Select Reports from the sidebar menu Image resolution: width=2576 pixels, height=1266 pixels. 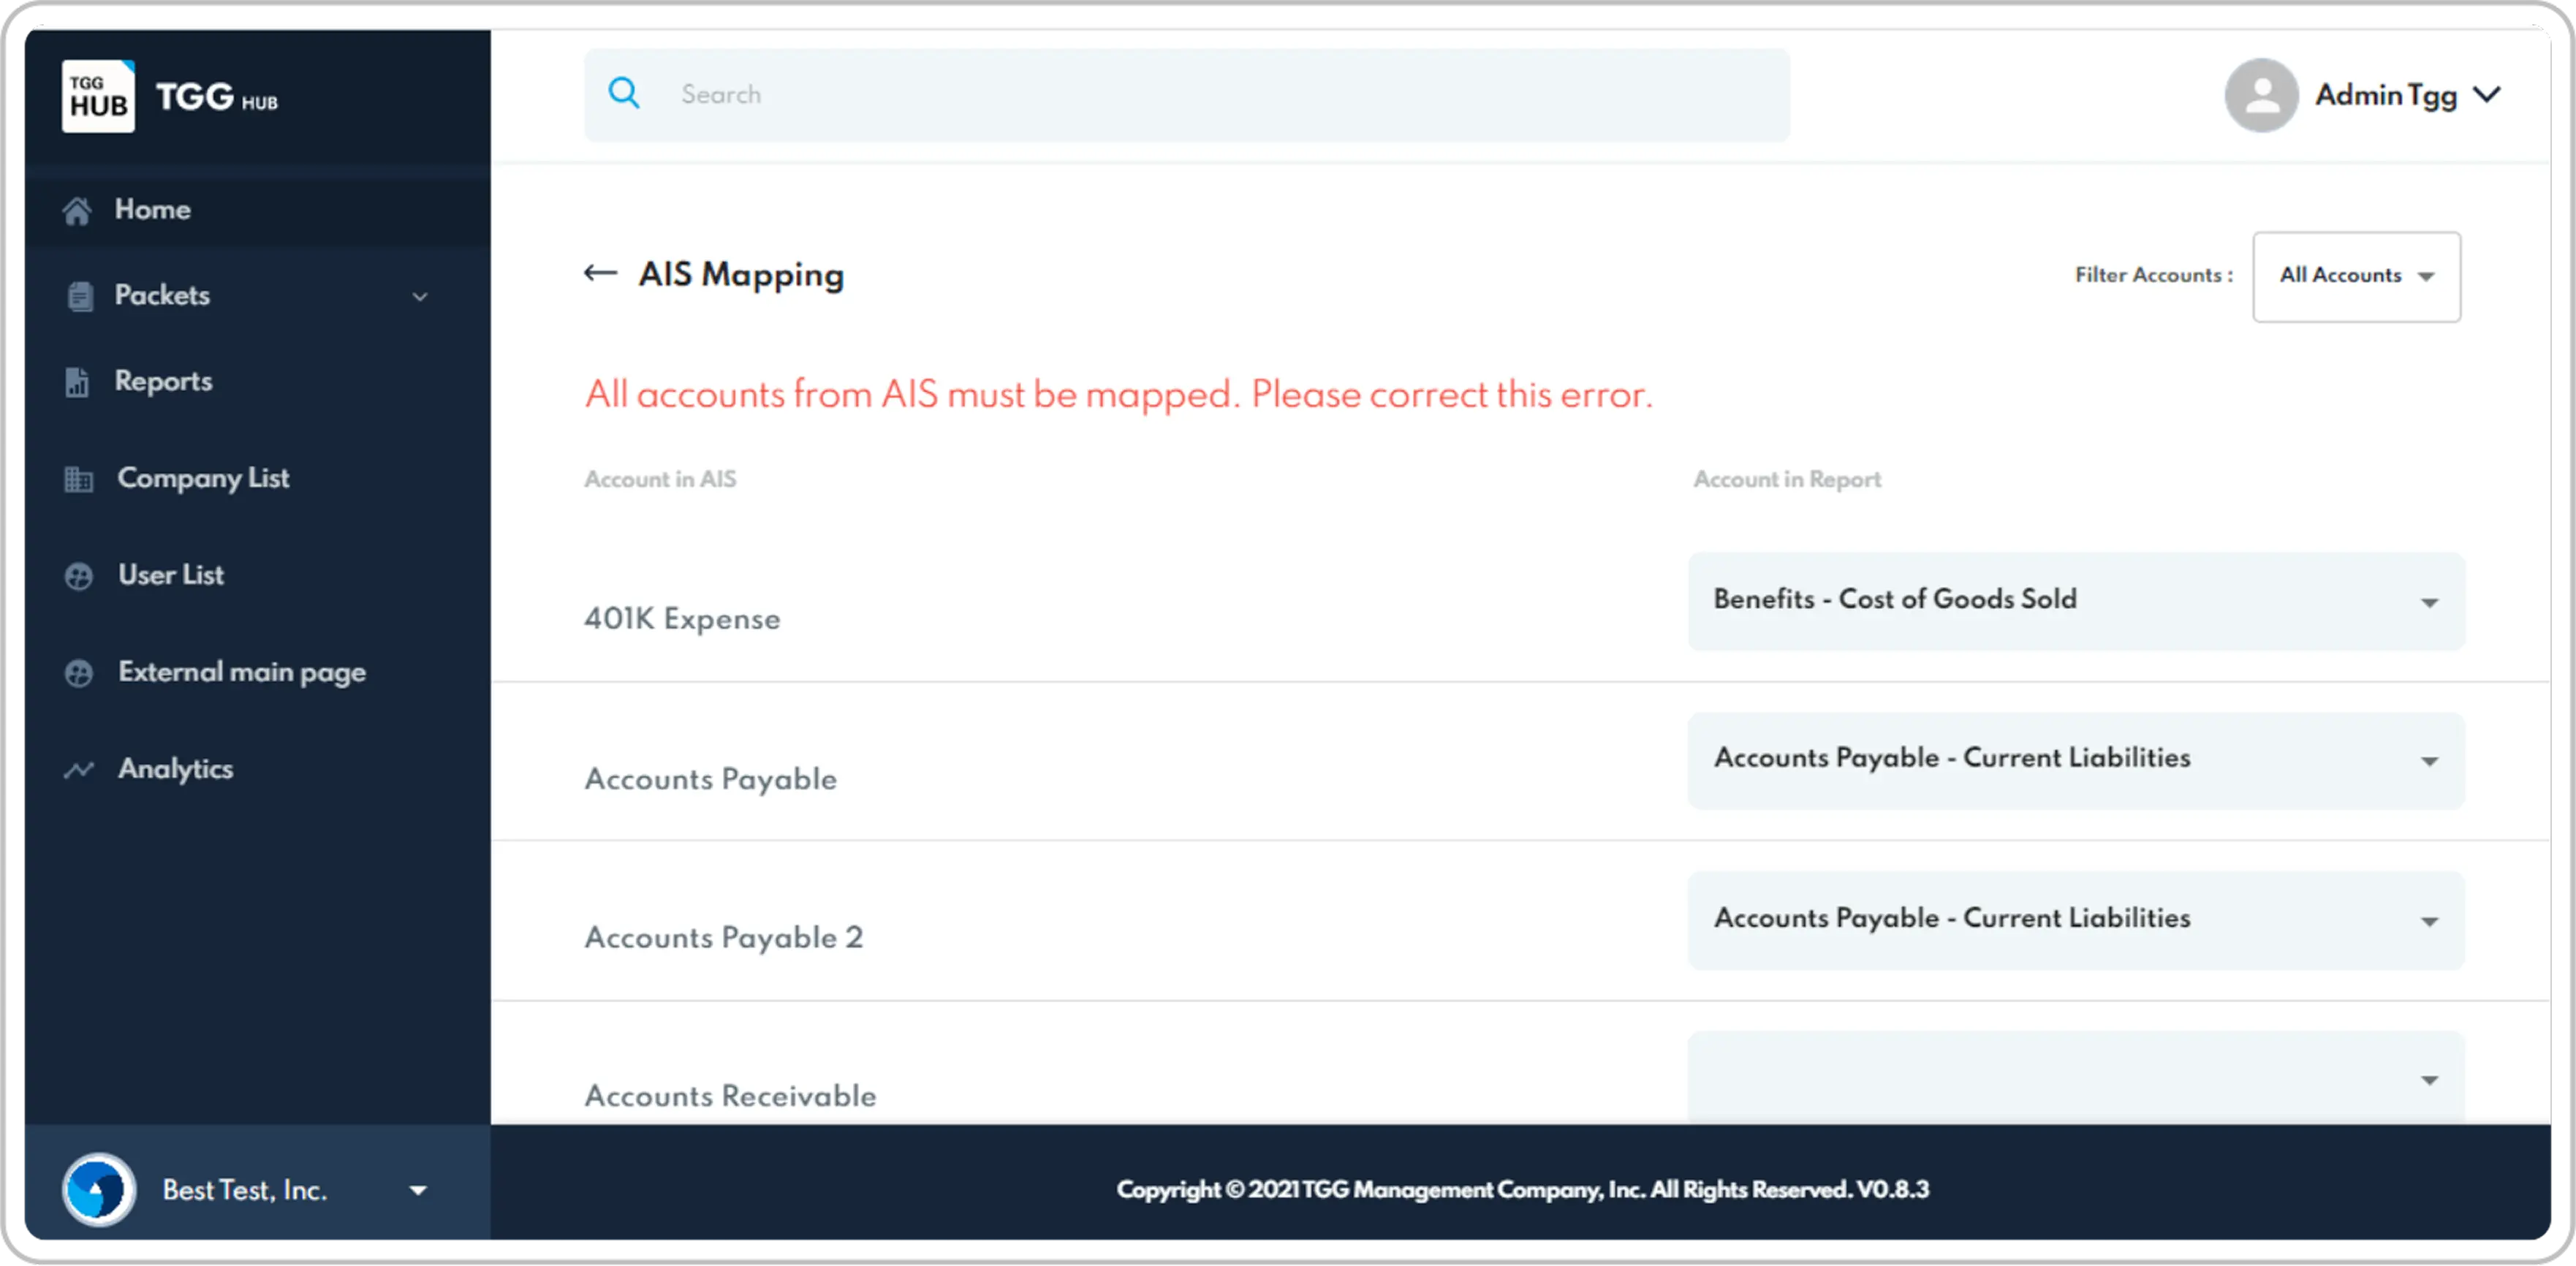[x=163, y=381]
